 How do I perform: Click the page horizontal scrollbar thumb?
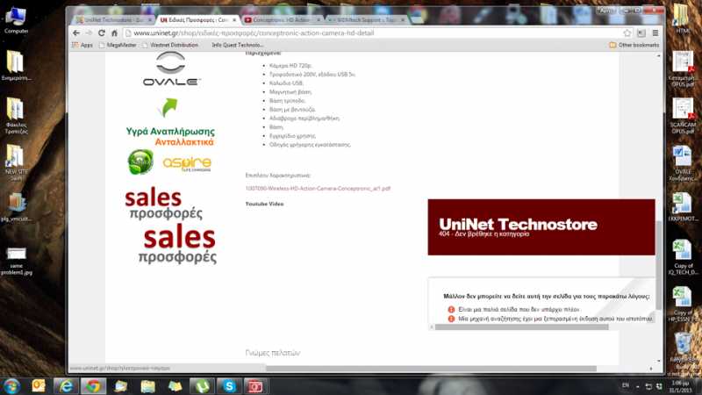431,369
